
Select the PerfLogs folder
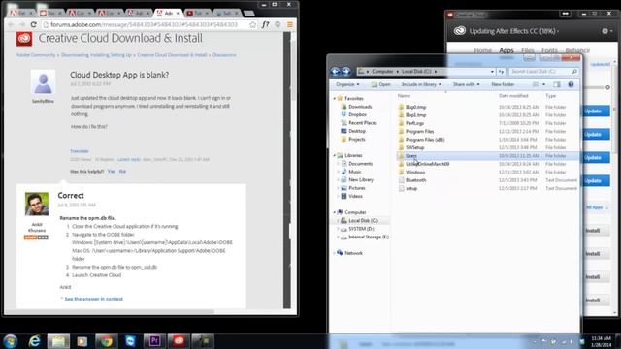click(414, 123)
